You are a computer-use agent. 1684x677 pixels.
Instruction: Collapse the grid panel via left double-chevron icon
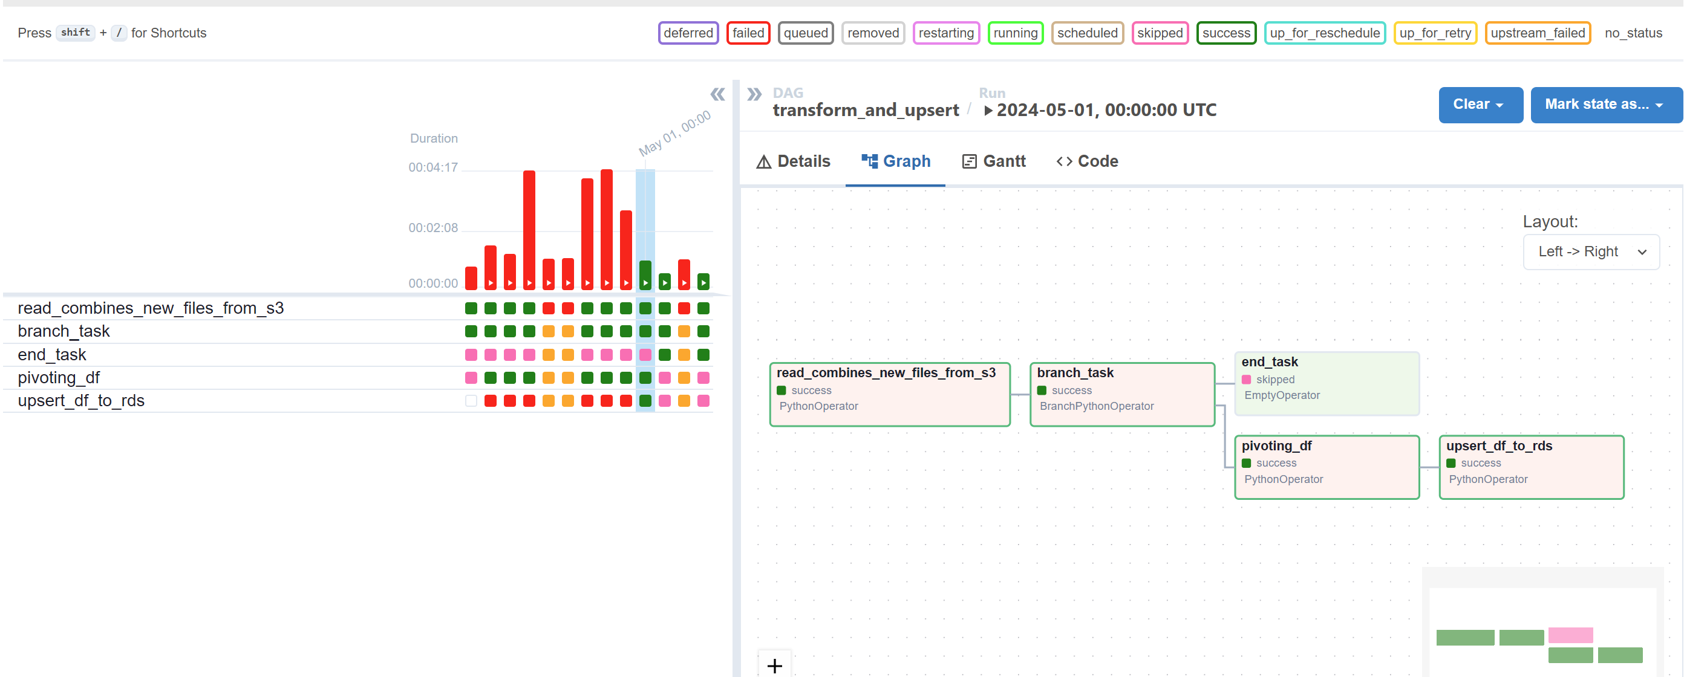tap(717, 95)
